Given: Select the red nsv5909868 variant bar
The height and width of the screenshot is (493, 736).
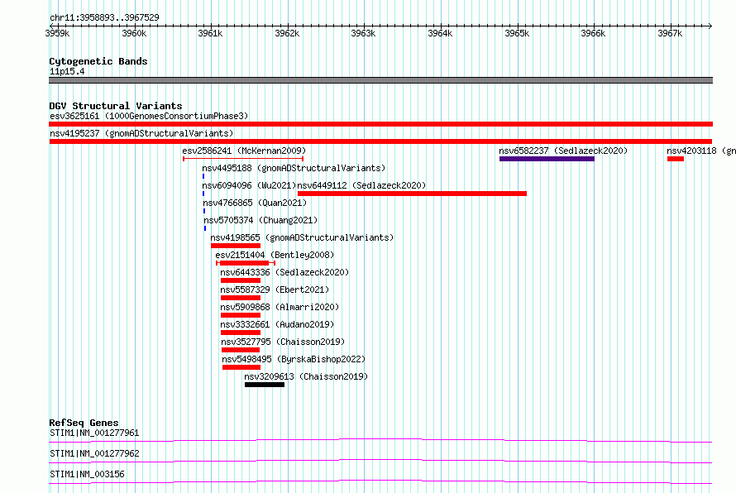Looking at the screenshot, I should (x=241, y=315).
